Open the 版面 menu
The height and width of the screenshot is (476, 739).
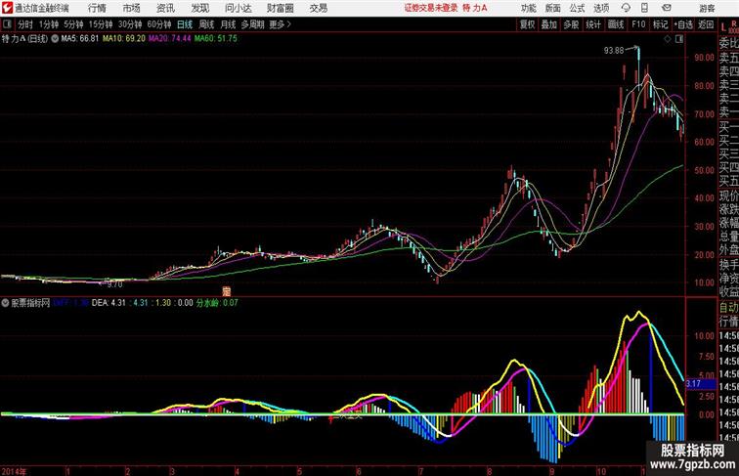pos(553,8)
